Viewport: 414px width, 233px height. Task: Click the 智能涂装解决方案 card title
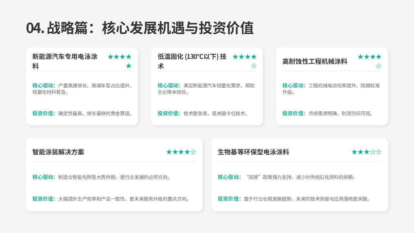point(58,152)
